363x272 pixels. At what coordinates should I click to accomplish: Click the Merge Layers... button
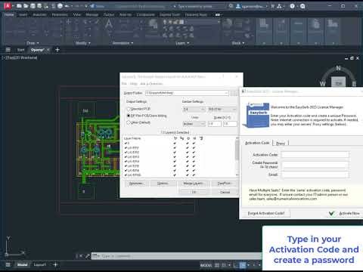pyautogui.click(x=193, y=184)
